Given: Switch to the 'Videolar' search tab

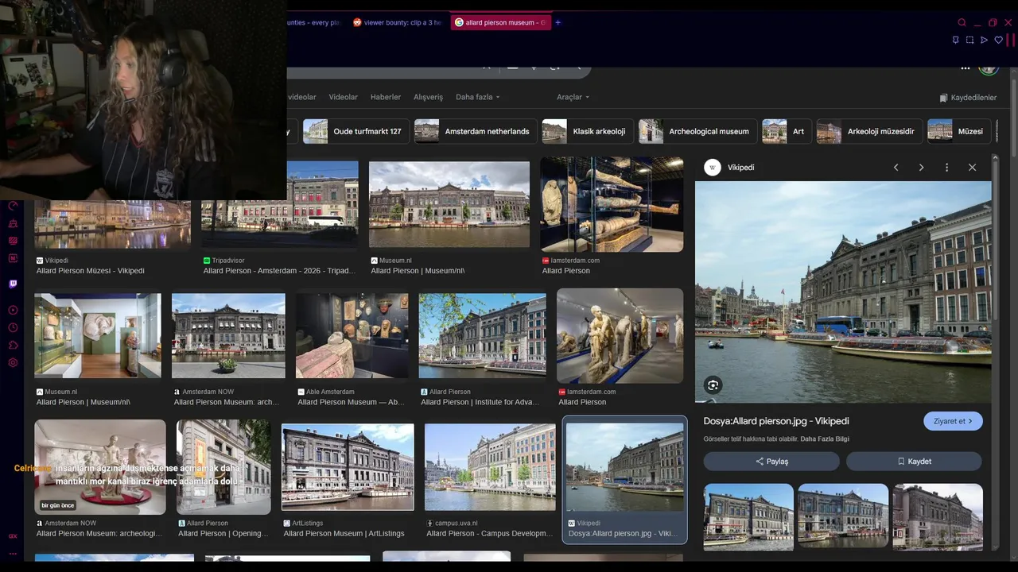Looking at the screenshot, I should click(x=343, y=97).
